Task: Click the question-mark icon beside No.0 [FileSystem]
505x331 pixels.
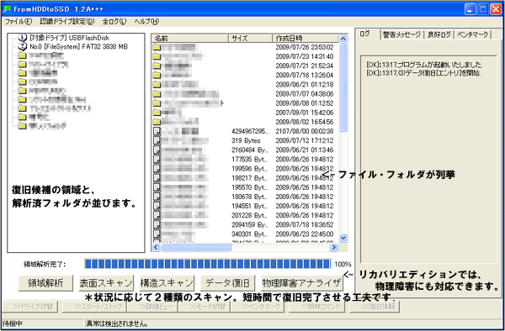Action: pyautogui.click(x=22, y=46)
